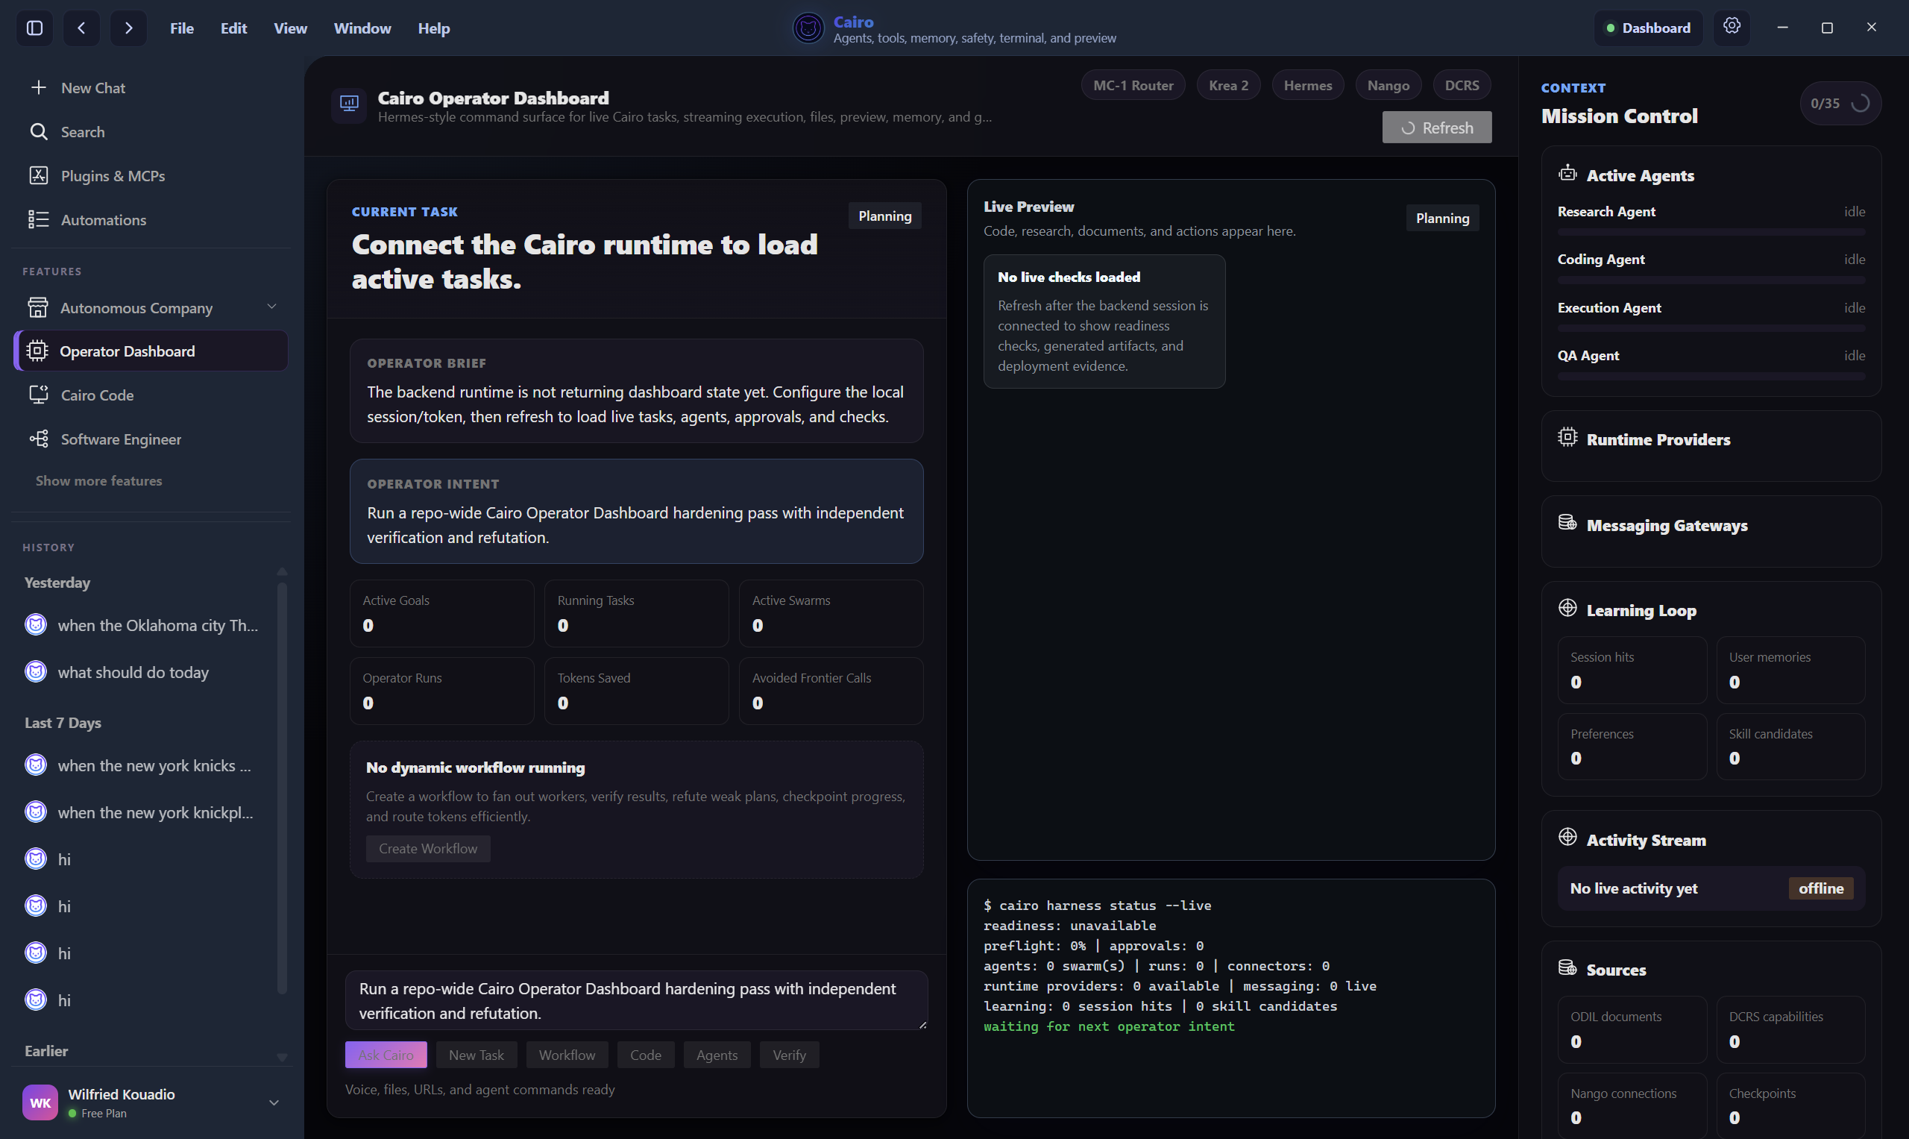The height and width of the screenshot is (1139, 1909).
Task: Click Create Workflow button
Action: (x=427, y=848)
